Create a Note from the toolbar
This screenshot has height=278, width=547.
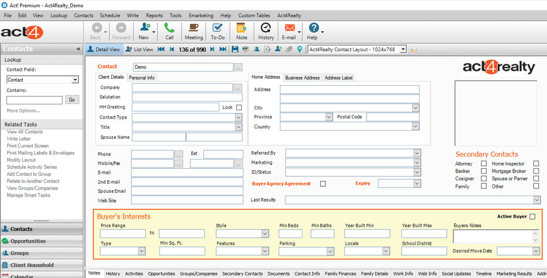pyautogui.click(x=241, y=31)
